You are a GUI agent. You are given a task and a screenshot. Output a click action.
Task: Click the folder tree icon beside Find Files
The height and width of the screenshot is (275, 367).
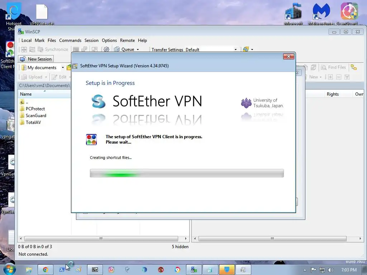354,67
